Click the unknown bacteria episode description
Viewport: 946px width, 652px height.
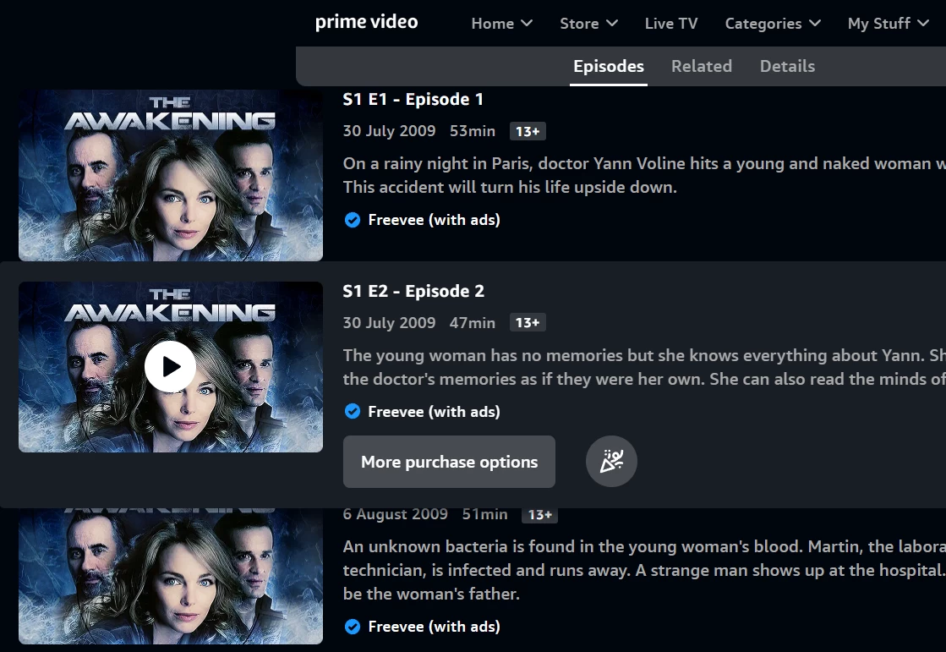click(x=644, y=570)
